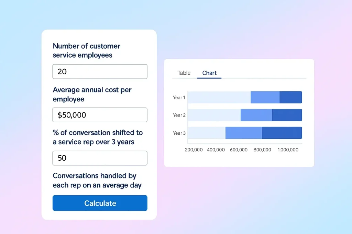
Task: Click the Calculate button
Action: (100, 203)
